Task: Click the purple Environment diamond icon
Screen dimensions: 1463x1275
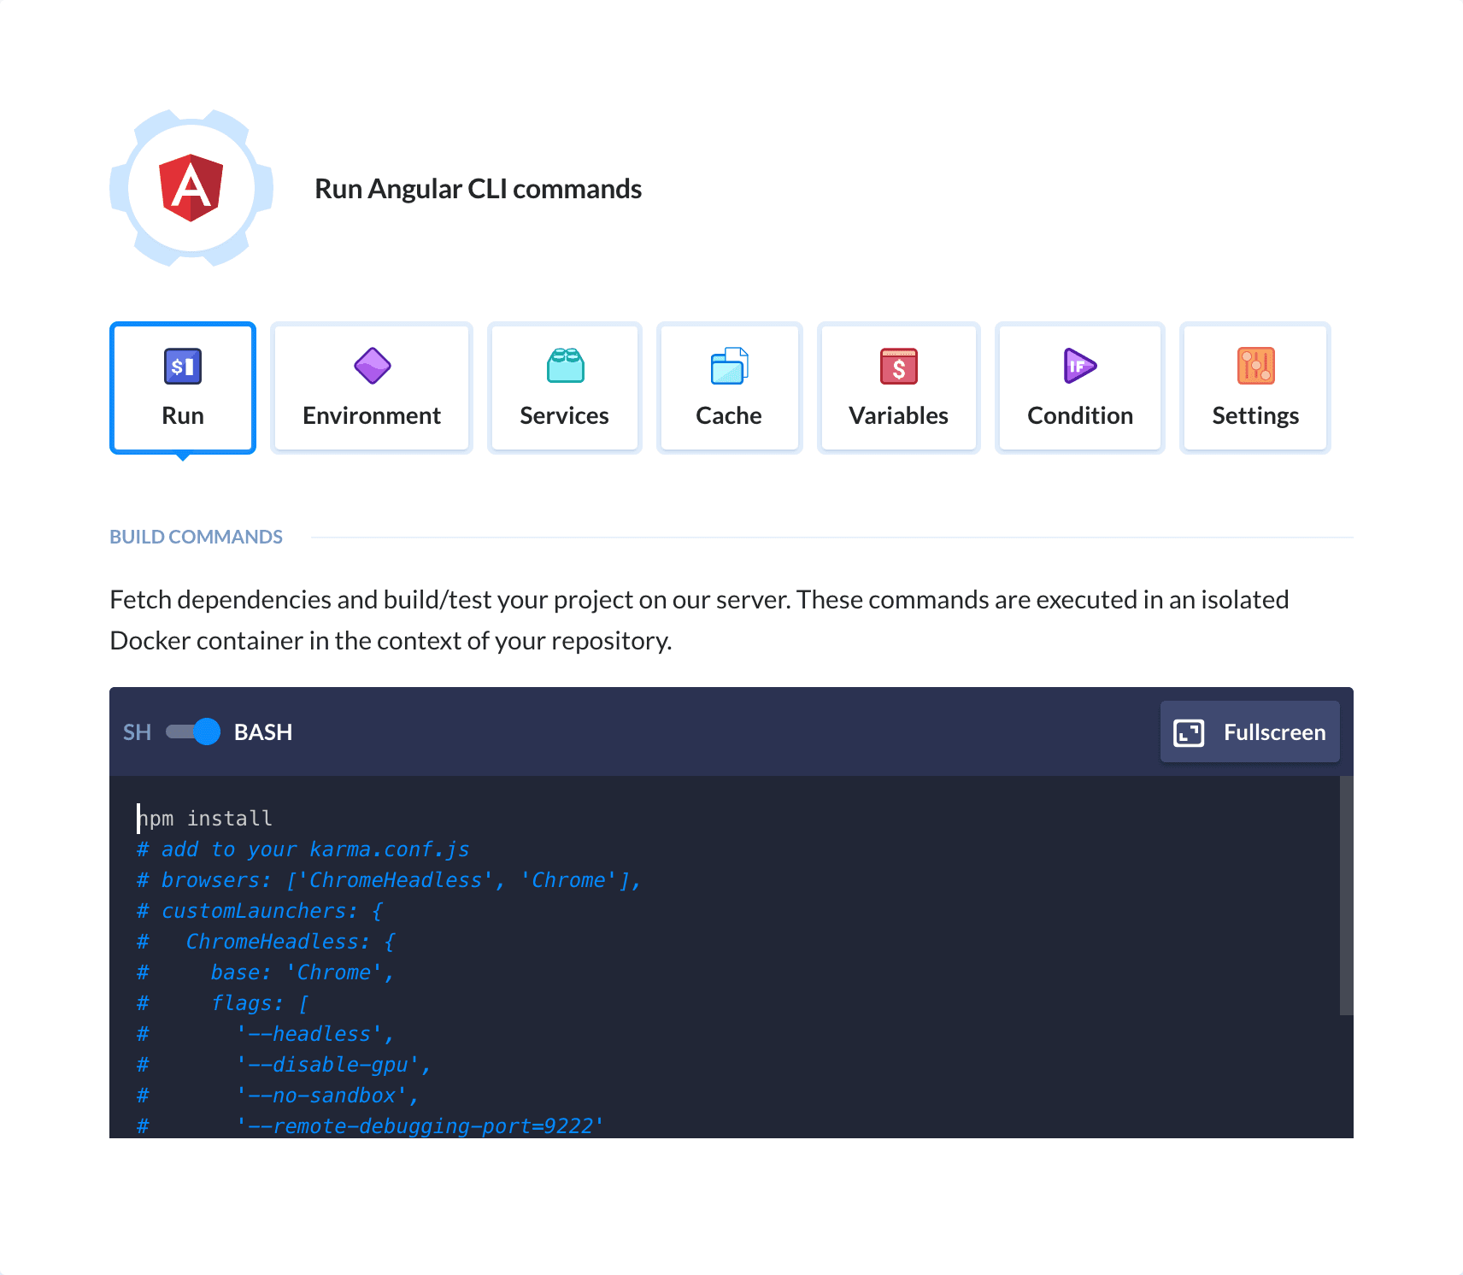Action: pos(373,366)
